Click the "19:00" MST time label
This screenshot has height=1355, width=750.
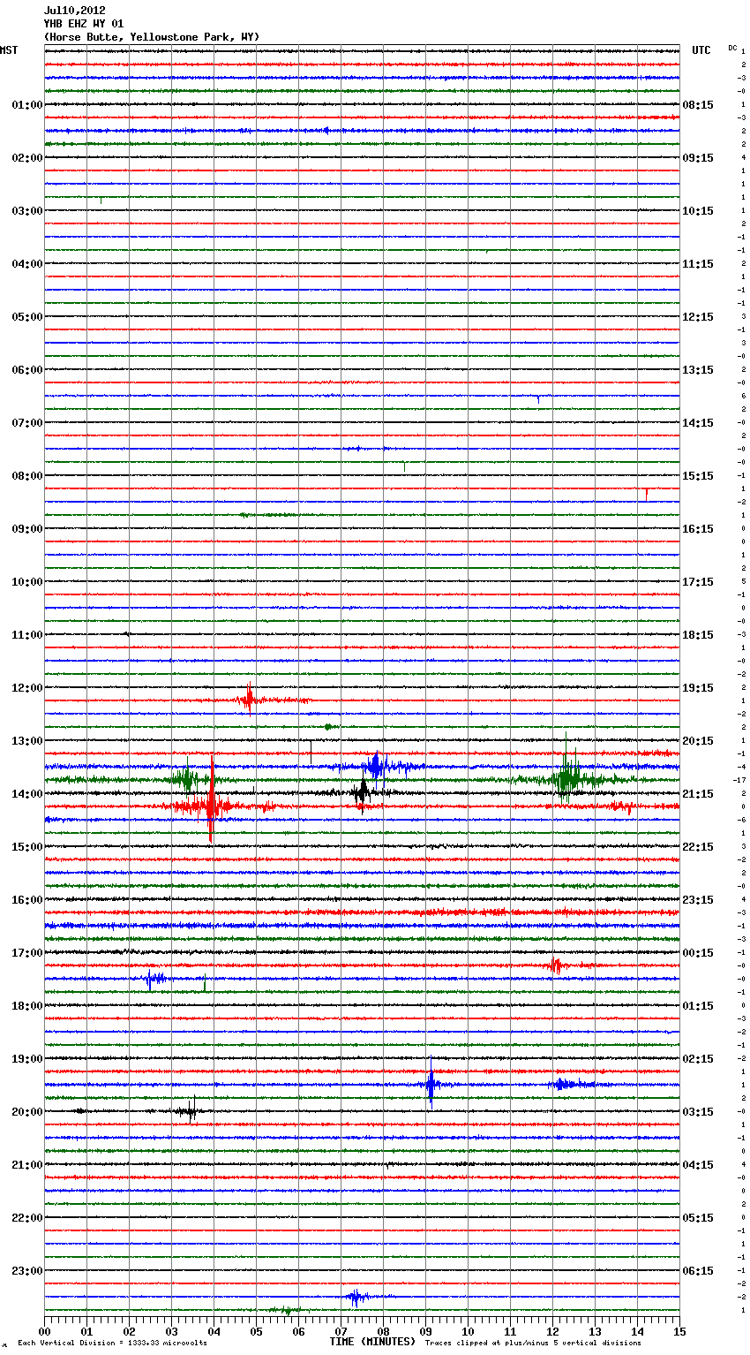[x=26, y=1059]
